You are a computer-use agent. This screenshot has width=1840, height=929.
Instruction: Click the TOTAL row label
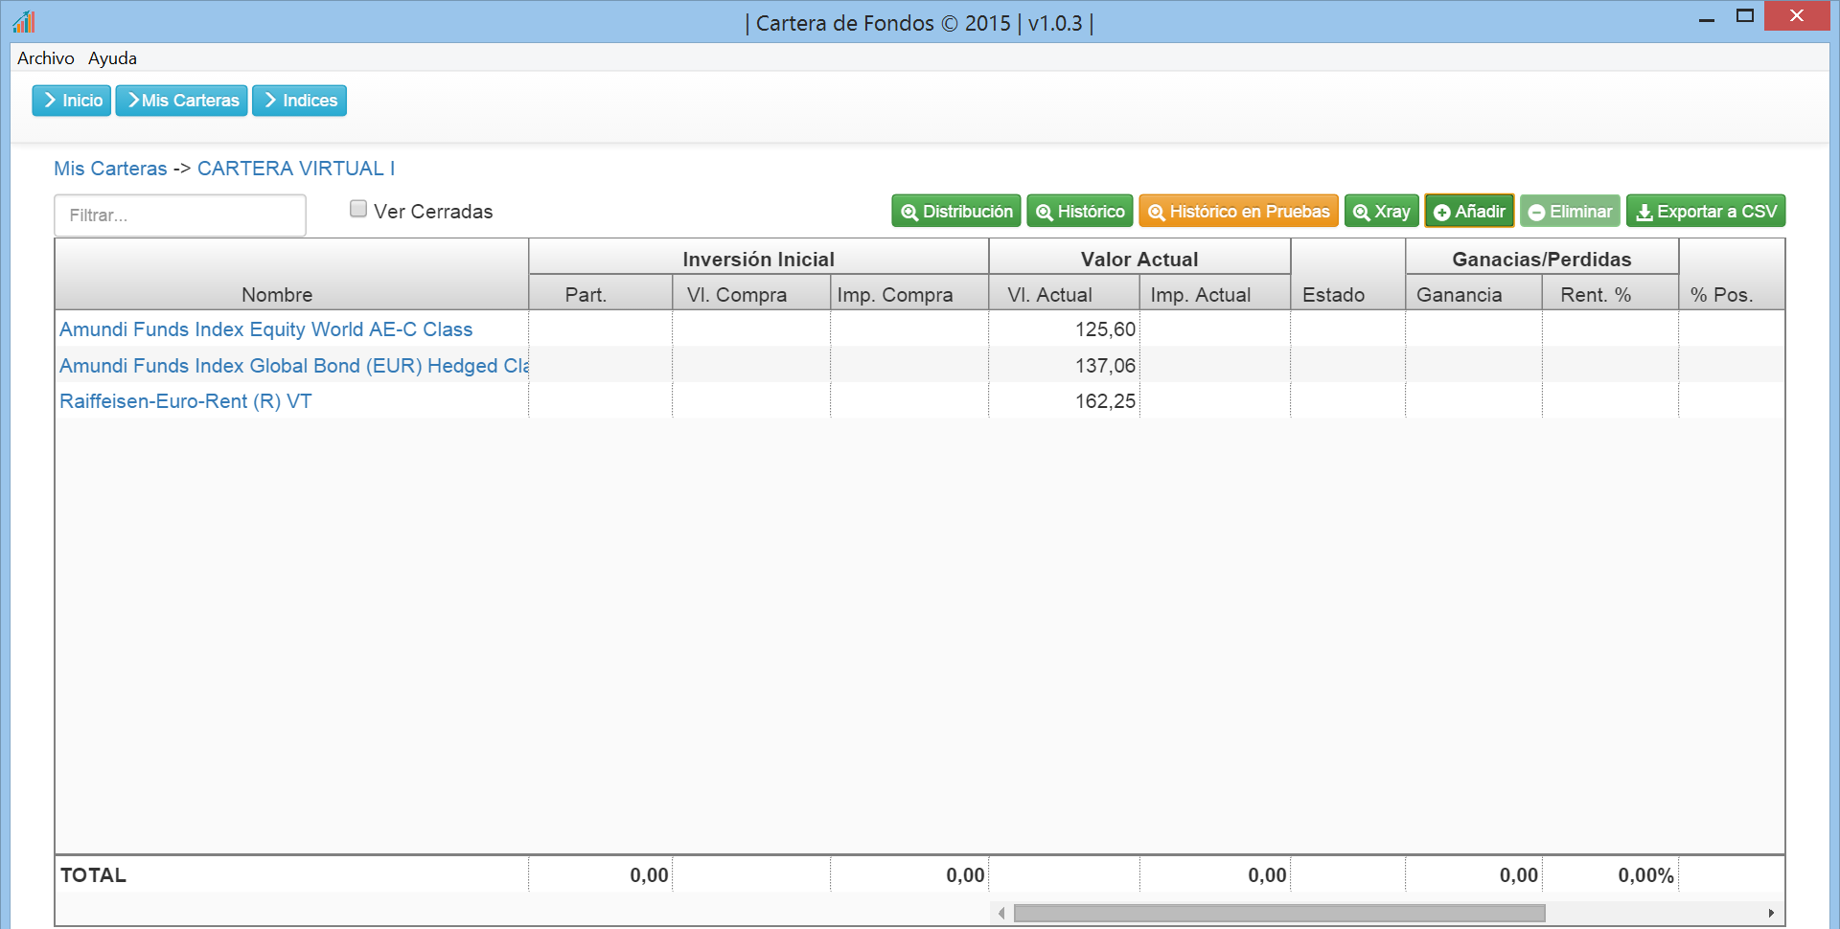click(93, 875)
